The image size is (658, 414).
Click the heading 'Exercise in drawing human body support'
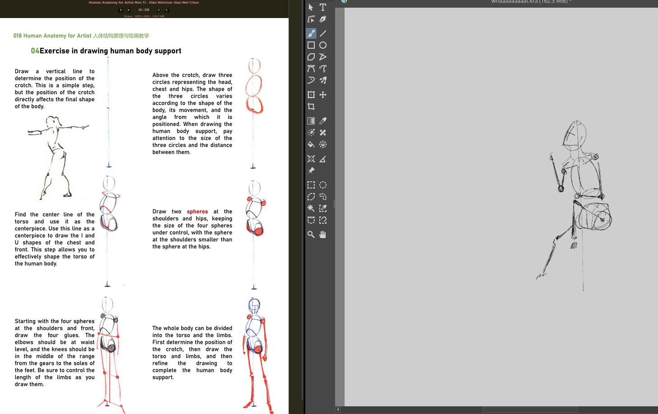point(110,51)
